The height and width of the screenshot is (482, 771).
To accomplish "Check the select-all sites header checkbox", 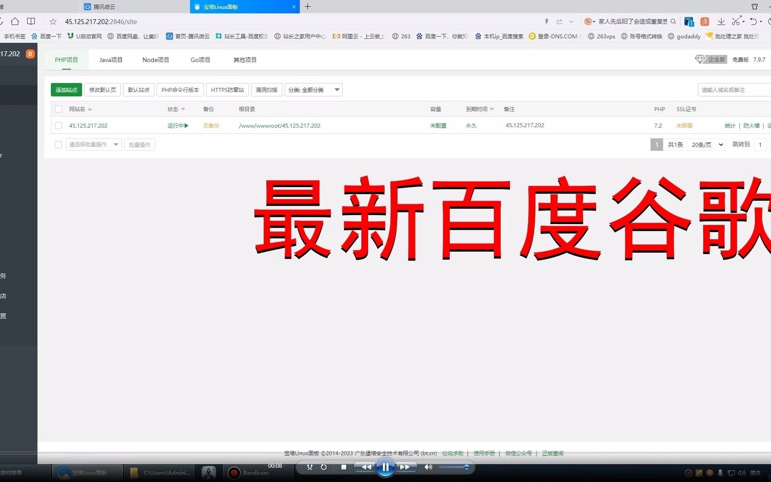I will click(x=58, y=109).
